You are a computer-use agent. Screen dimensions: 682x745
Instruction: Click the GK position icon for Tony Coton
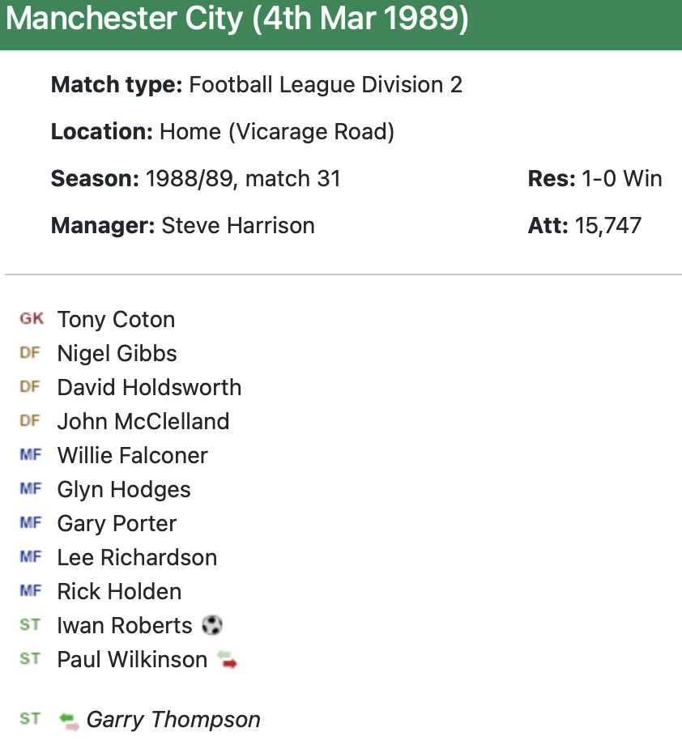[x=32, y=319]
